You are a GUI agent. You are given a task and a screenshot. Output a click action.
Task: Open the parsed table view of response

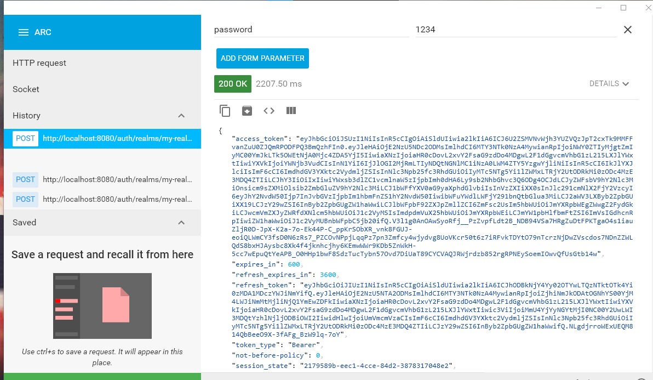point(291,110)
